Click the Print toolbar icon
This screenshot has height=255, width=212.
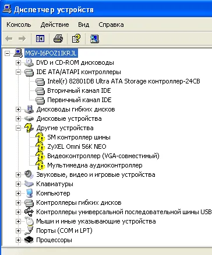pyautogui.click(x=58, y=39)
